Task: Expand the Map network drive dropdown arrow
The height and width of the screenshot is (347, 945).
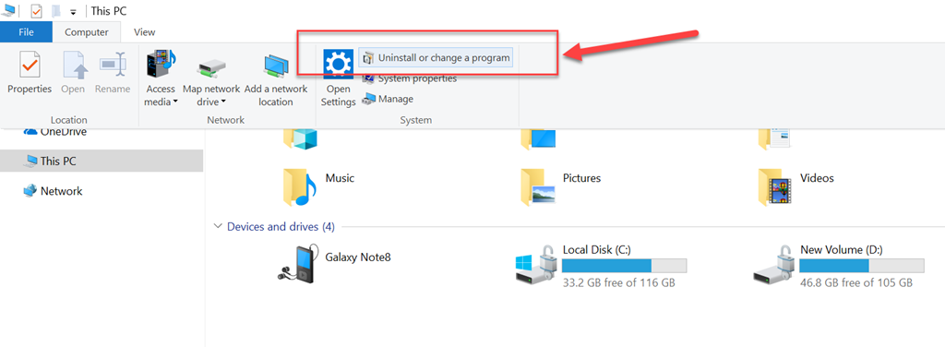Action: coord(223,102)
